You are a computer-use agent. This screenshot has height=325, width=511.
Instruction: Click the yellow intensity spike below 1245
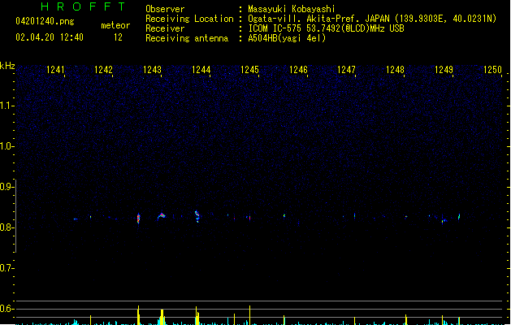pos(249,315)
